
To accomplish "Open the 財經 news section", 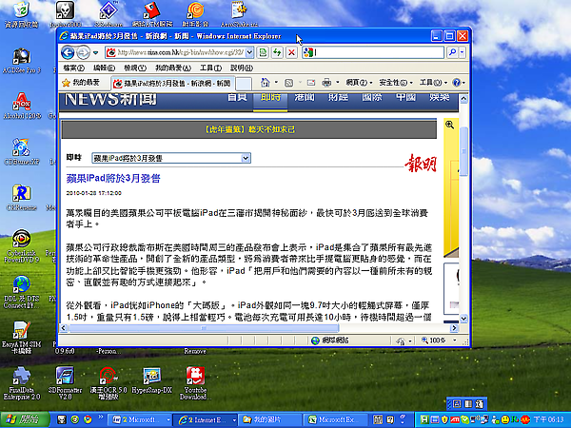I will (338, 98).
